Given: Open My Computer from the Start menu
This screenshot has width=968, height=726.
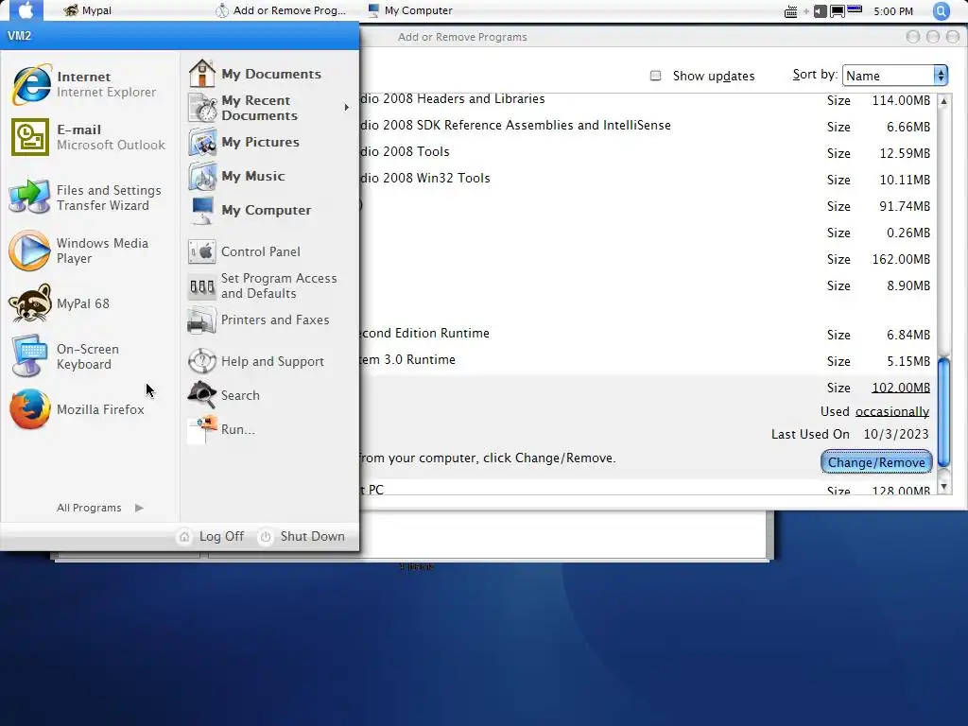Looking at the screenshot, I should pyautogui.click(x=250, y=210).
